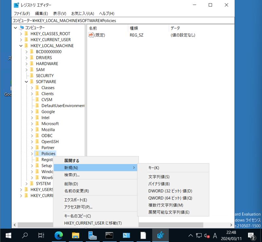Choose 展開する in context menu
The image size is (262, 242).
pyautogui.click(x=96, y=161)
